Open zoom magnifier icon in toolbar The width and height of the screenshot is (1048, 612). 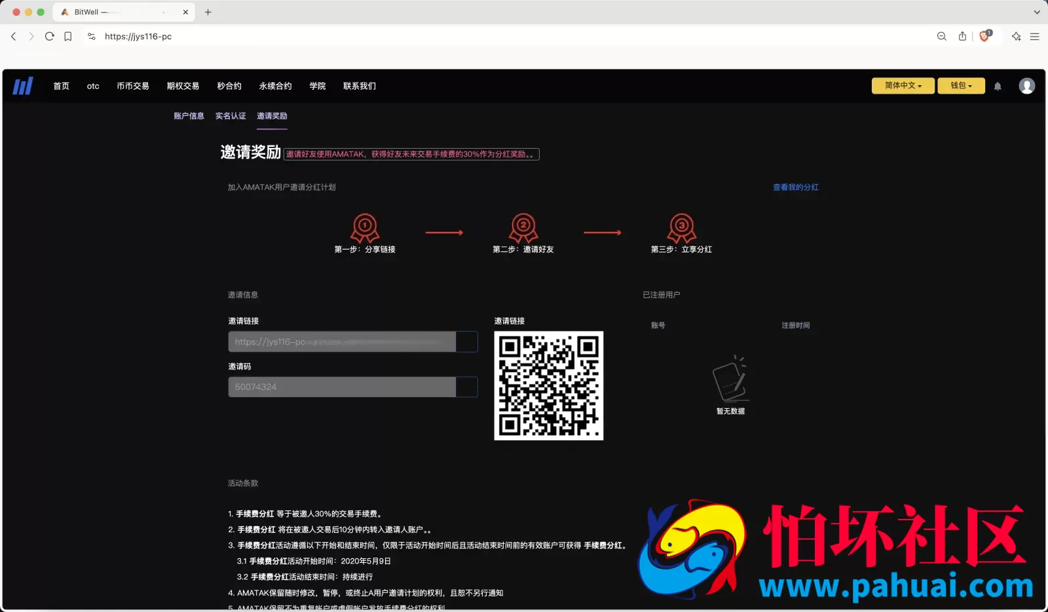pyautogui.click(x=942, y=37)
